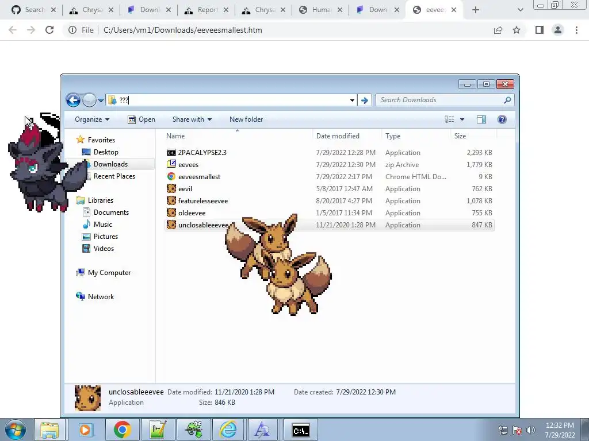Click the Change your view icon
589x441 pixels.
[450, 119]
